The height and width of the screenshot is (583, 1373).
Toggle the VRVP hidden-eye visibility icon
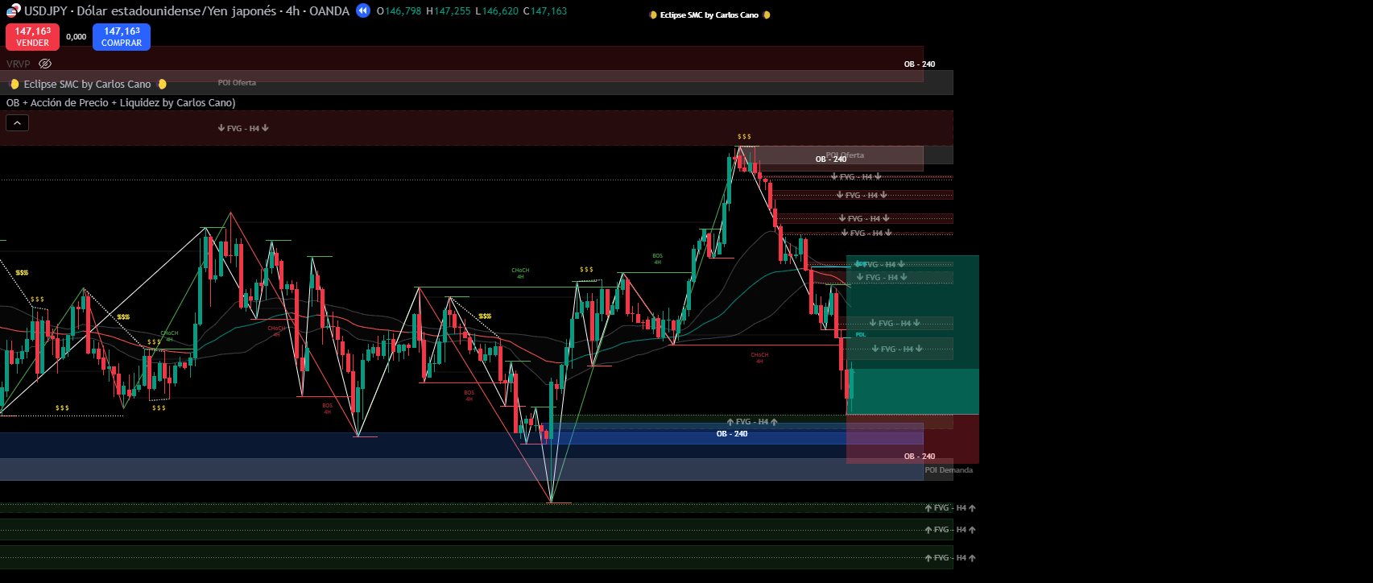(x=45, y=64)
